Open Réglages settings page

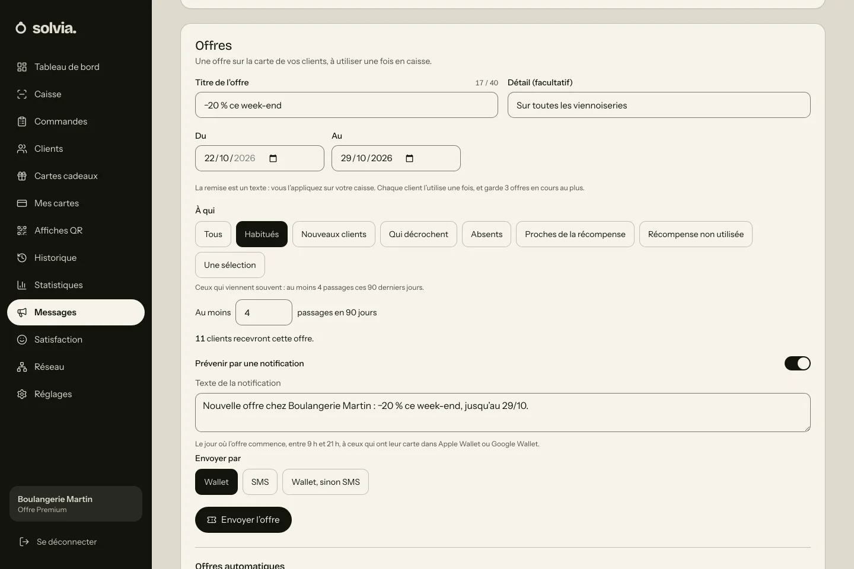pos(76,394)
